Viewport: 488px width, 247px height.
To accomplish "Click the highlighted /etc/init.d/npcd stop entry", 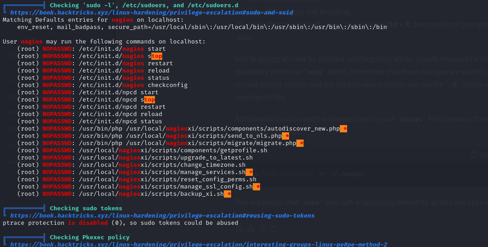I will pos(86,99).
